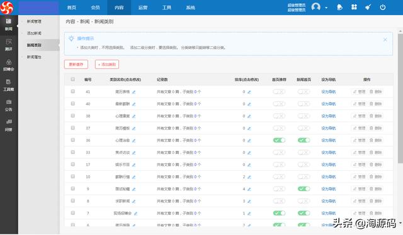Disable 新闻首页 switch for row 9
Screen dimensions: 403x235
tap(304, 189)
